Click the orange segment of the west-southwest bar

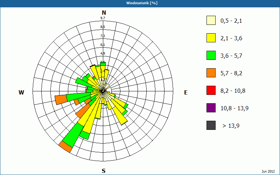click(x=61, y=100)
